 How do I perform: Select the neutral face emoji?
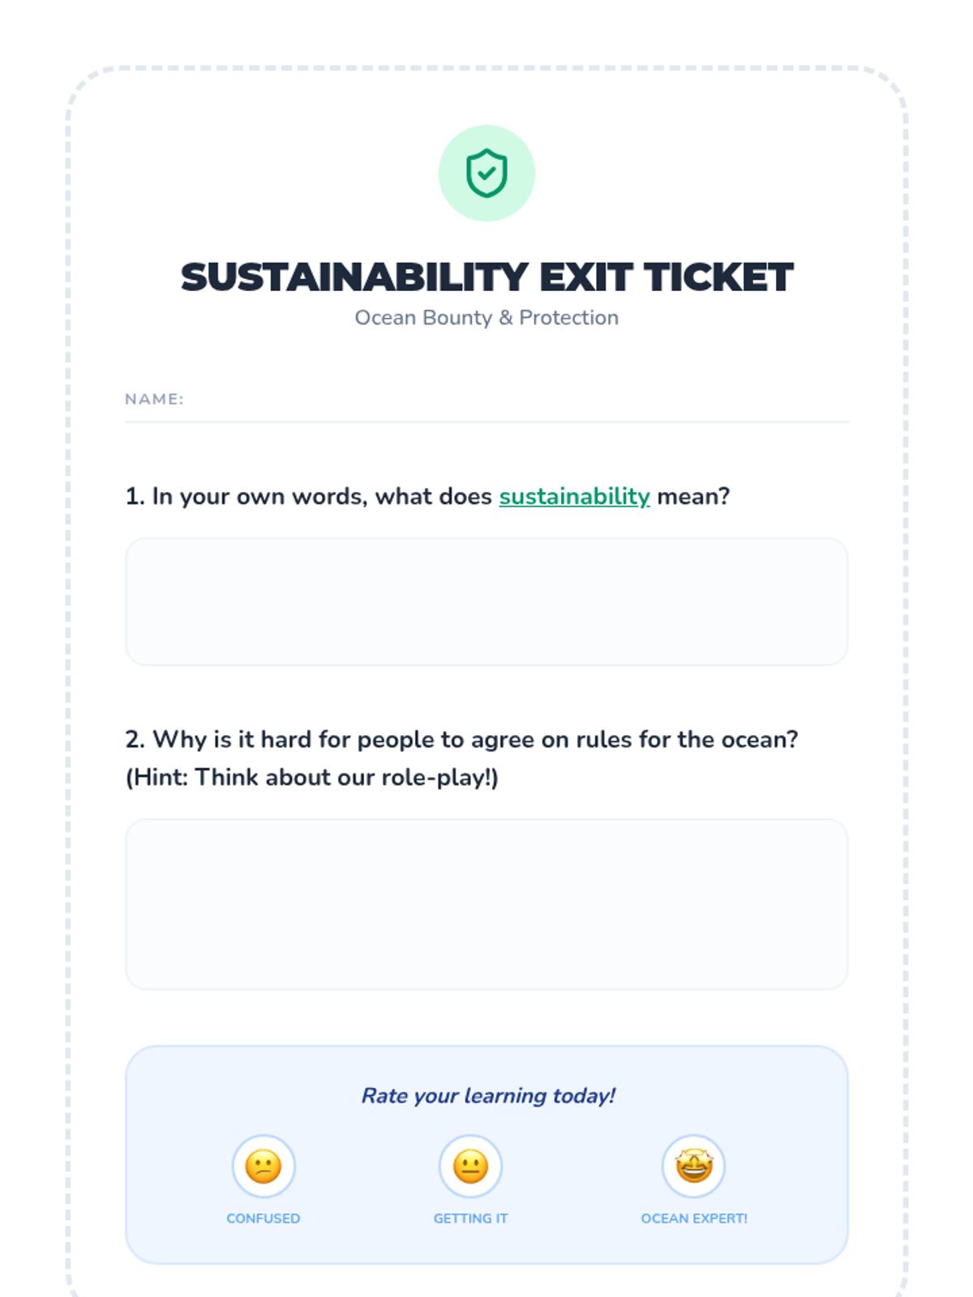coord(470,1166)
